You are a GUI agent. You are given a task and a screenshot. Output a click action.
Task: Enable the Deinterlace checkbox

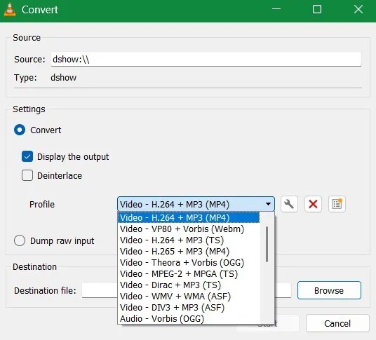[27, 175]
